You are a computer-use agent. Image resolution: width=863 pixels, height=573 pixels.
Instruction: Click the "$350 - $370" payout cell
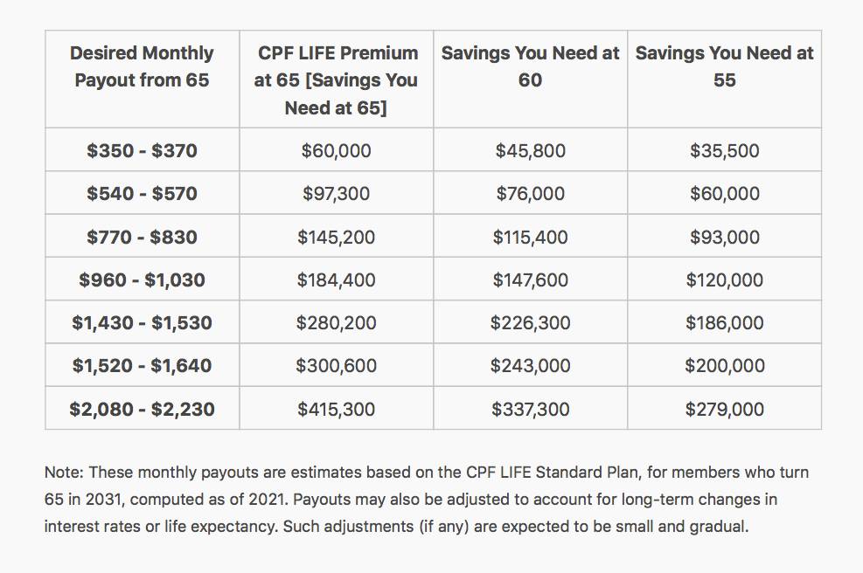click(x=142, y=150)
